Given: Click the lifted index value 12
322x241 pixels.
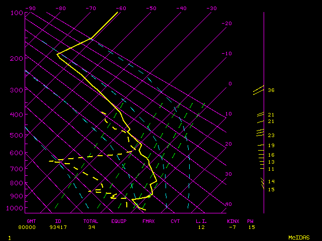Looking at the screenshot, I should [x=201, y=227].
